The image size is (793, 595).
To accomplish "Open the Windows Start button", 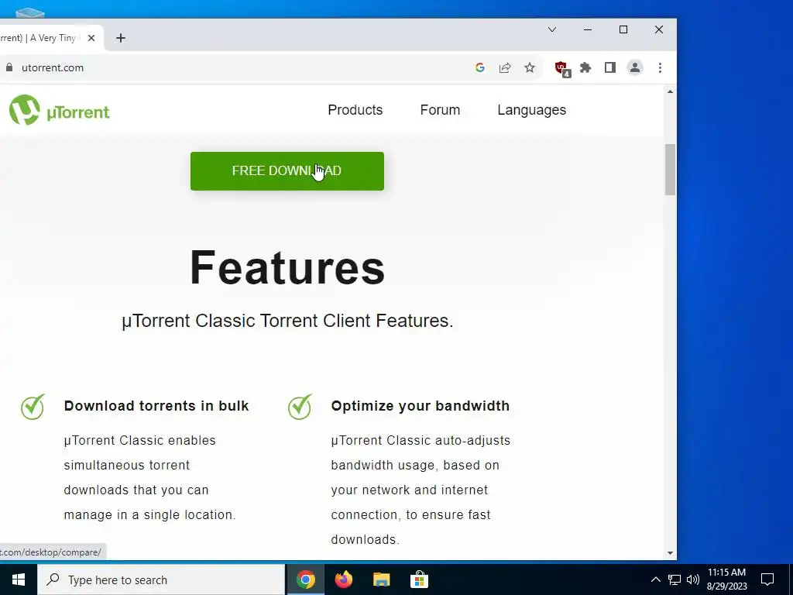I will (x=19, y=580).
